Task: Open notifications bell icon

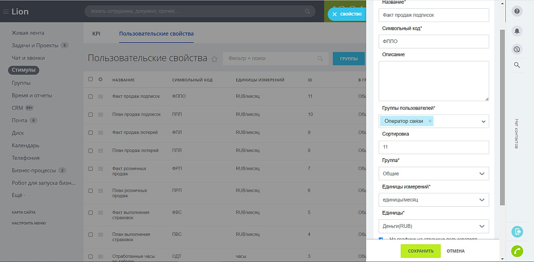Action: 517,31
